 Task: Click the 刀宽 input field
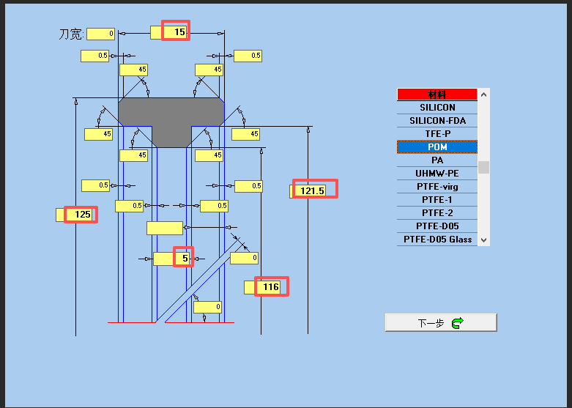coord(100,34)
